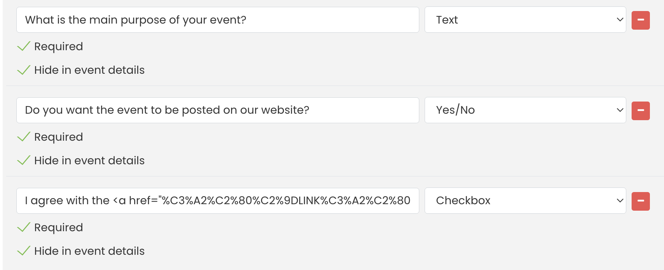Delete the website posting question via red minus
This screenshot has width=664, height=270.
click(x=640, y=111)
